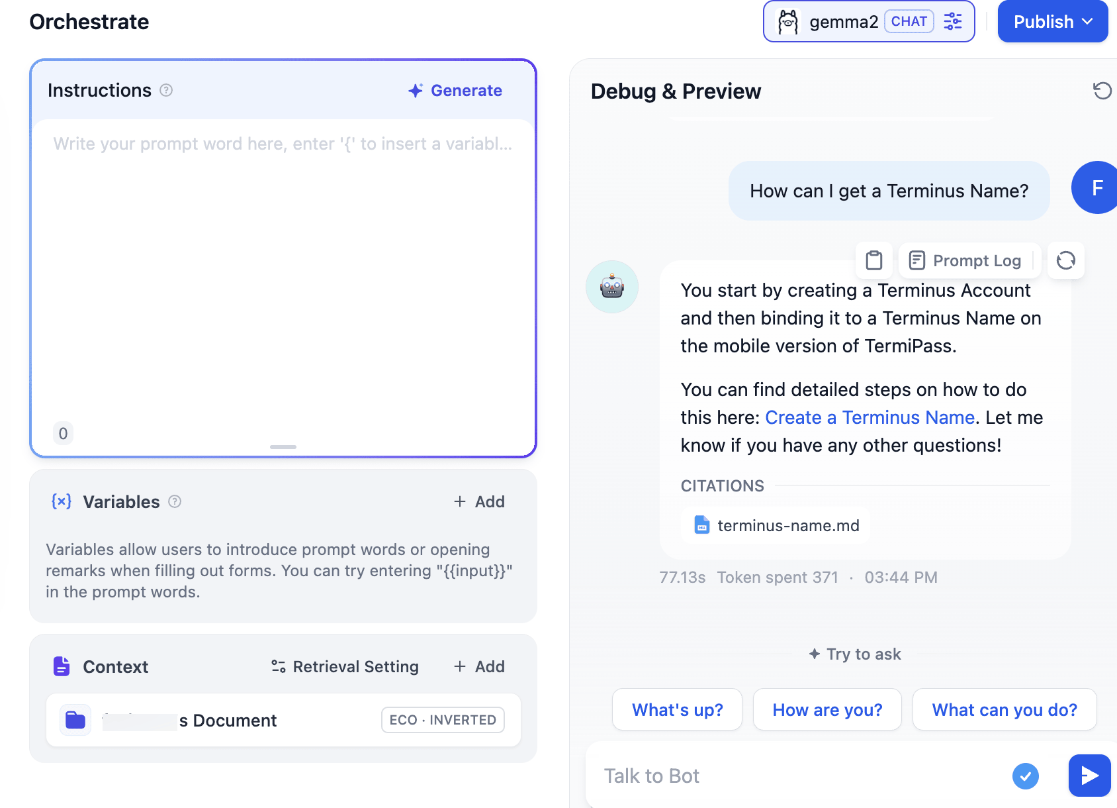The width and height of the screenshot is (1117, 808).
Task: Click the Instructions help question icon
Action: (x=166, y=91)
